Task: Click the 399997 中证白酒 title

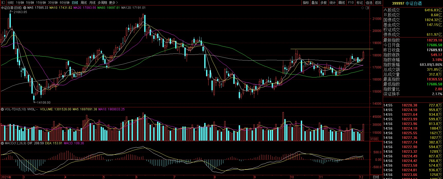Action: (407, 3)
